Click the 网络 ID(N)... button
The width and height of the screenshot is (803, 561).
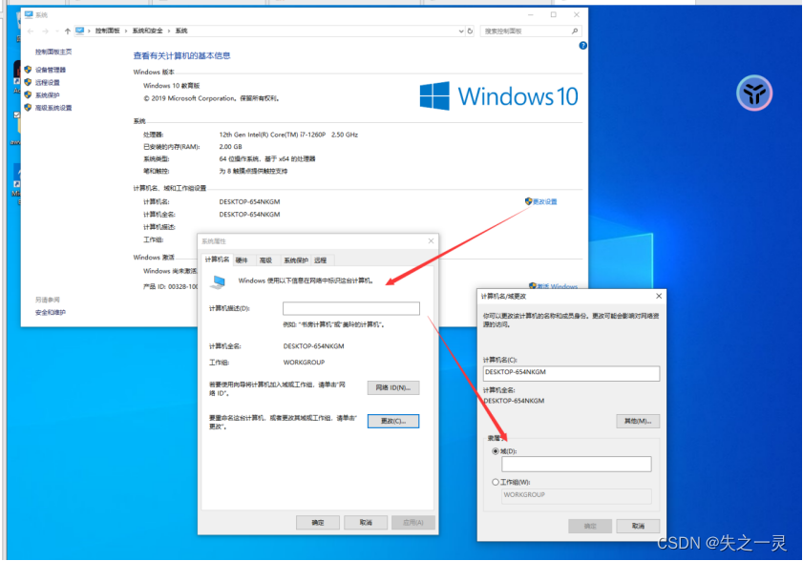pos(393,388)
